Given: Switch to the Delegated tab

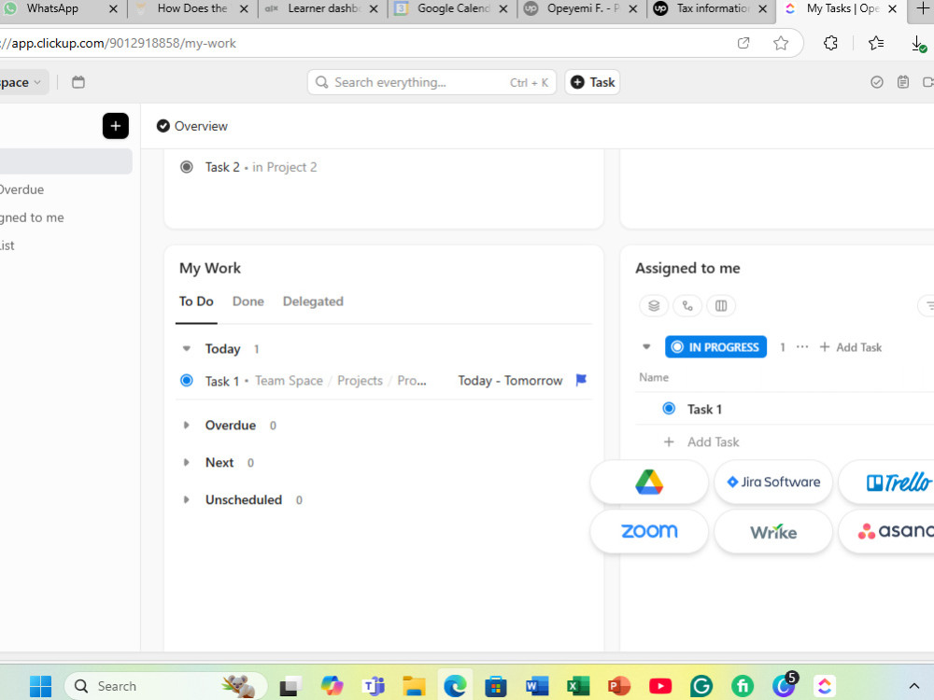Looking at the screenshot, I should [x=313, y=301].
